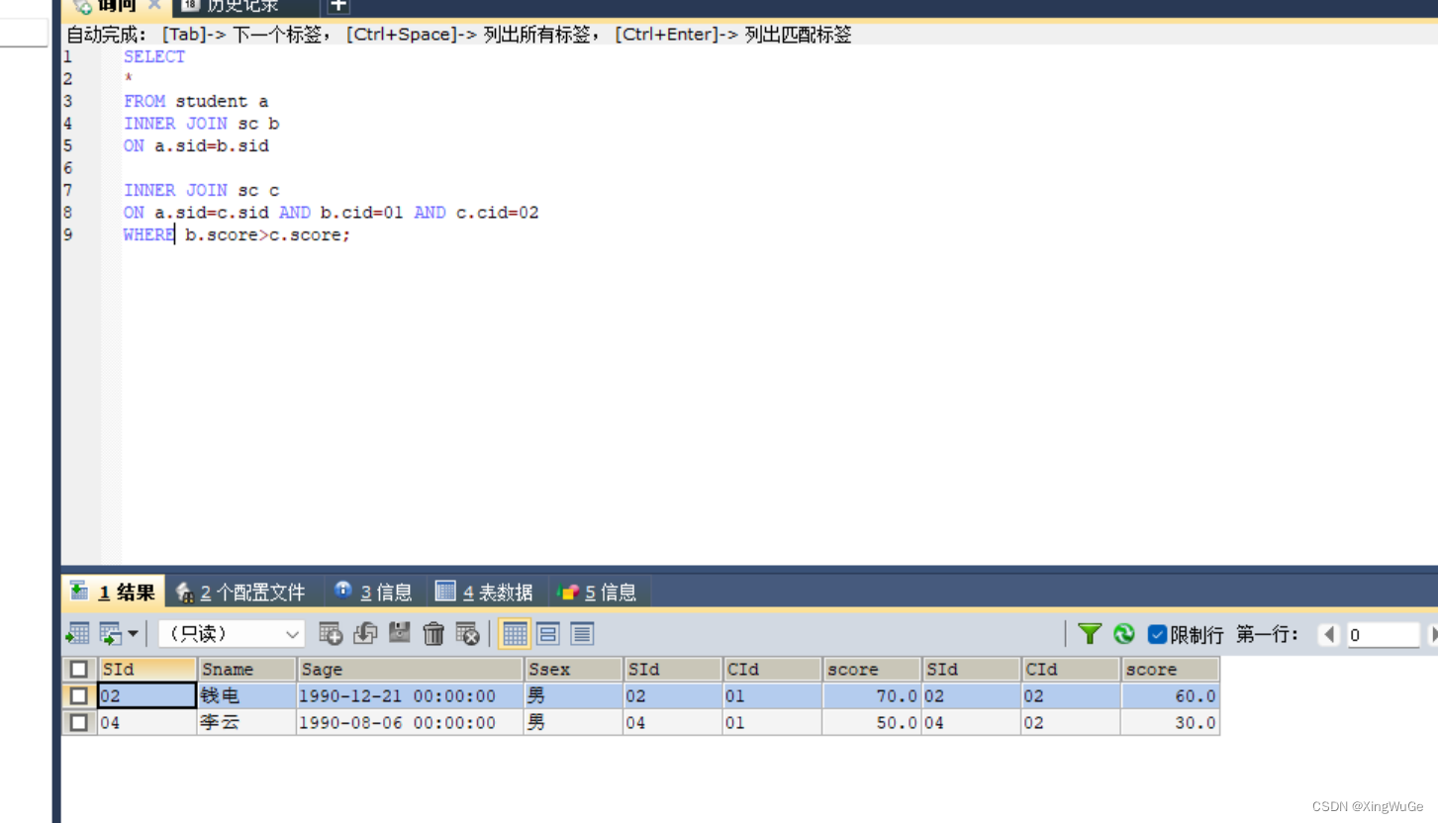Image resolution: width=1438 pixels, height=823 pixels.
Task: Add a new query tab with plus button
Action: [338, 6]
